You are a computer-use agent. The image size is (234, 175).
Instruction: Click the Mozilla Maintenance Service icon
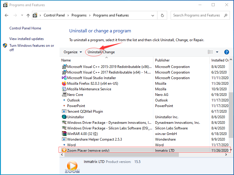pos(64,89)
